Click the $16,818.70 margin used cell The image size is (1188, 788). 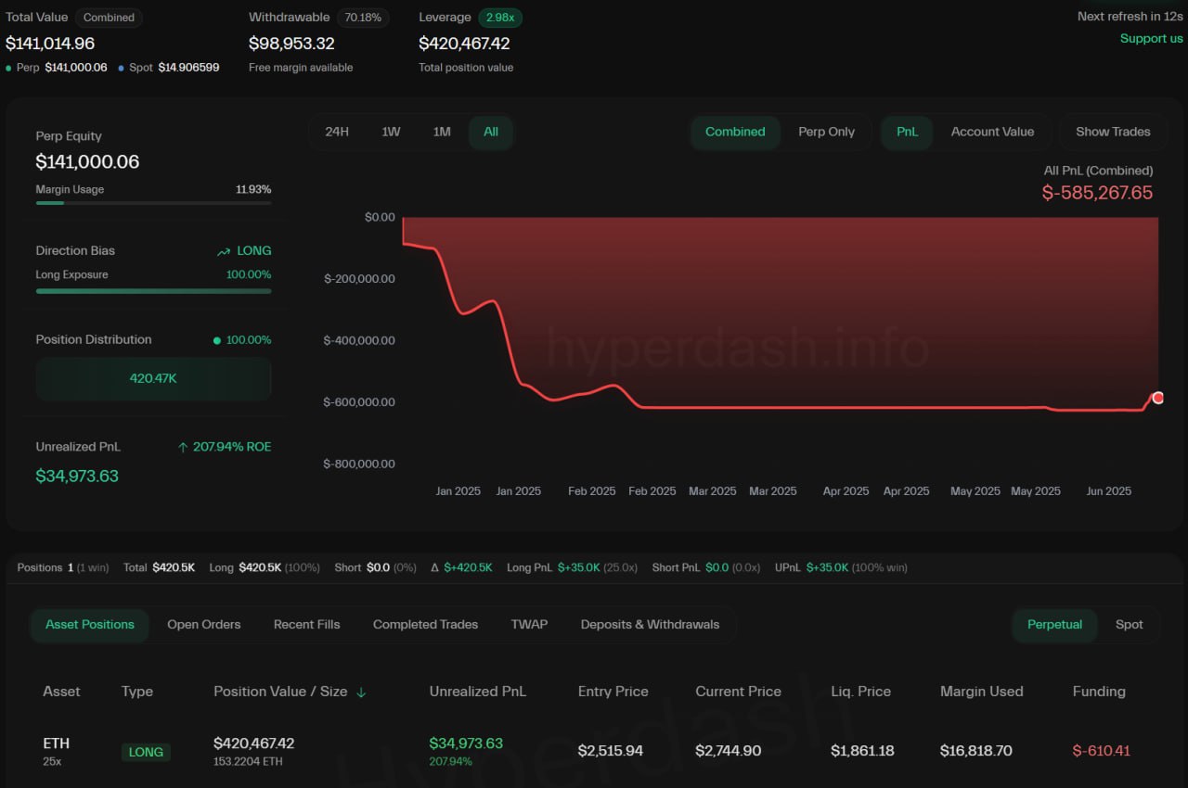pos(975,751)
